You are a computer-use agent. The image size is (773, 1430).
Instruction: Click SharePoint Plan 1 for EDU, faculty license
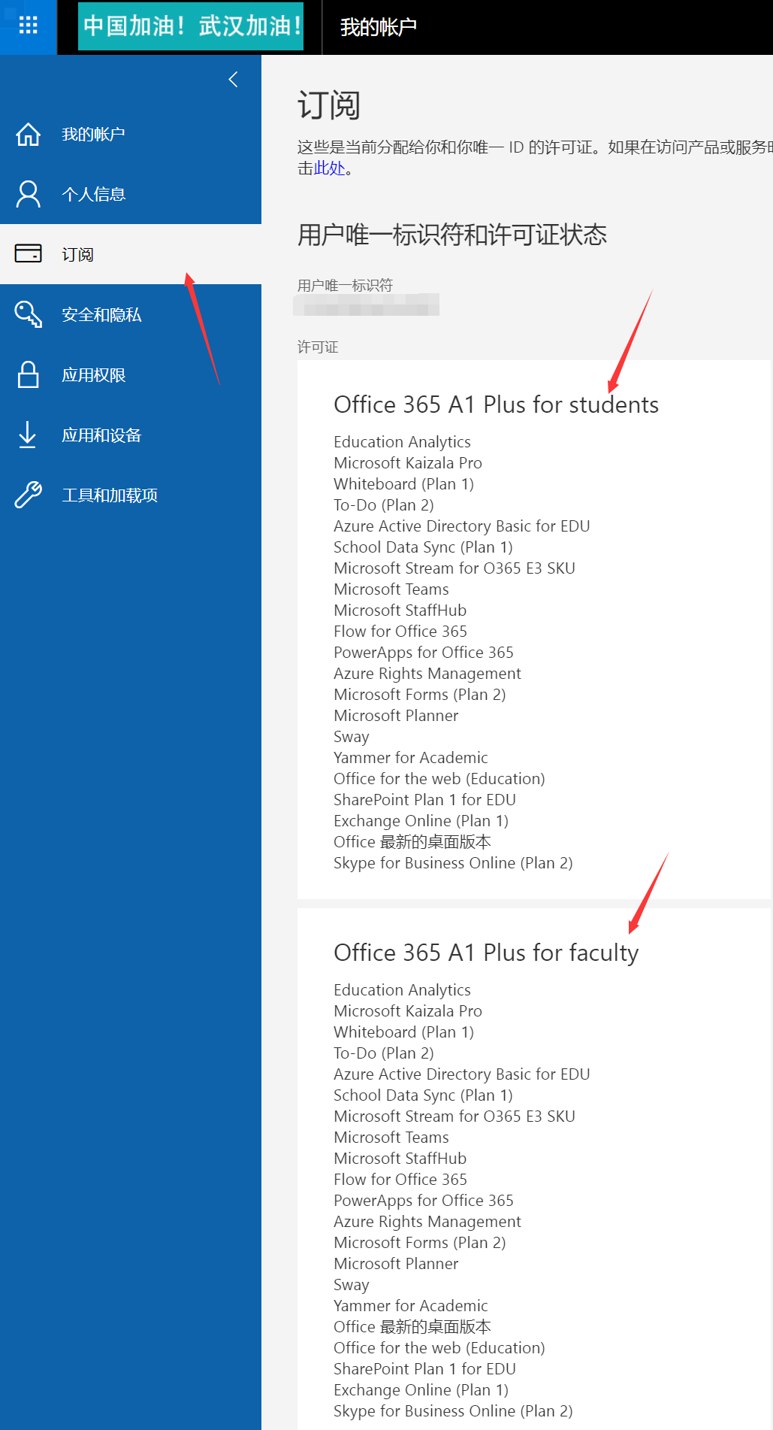pyautogui.click(x=424, y=1369)
